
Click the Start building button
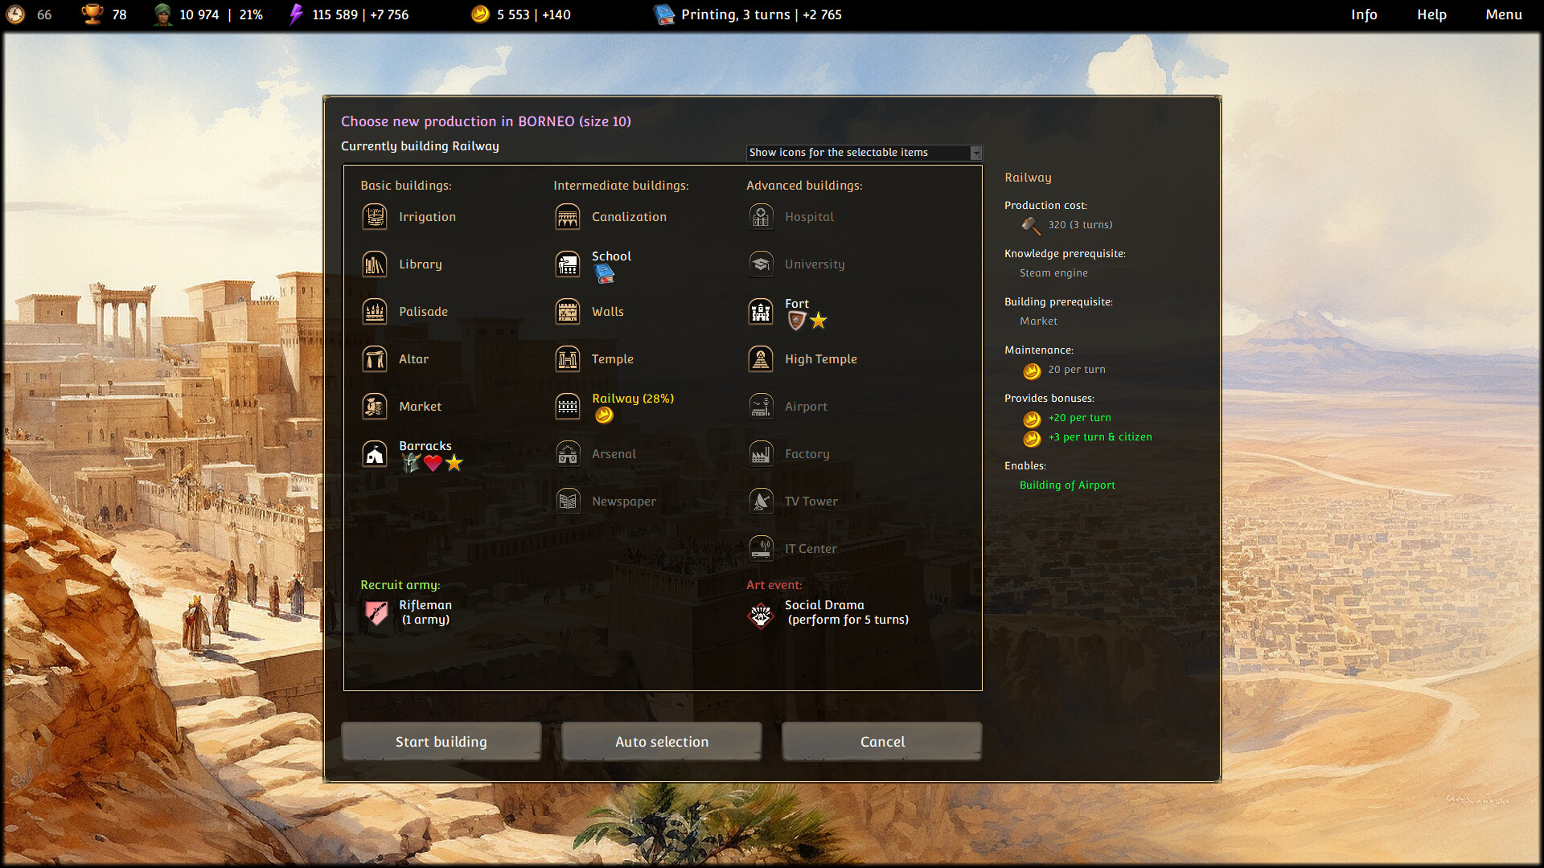[x=441, y=741]
